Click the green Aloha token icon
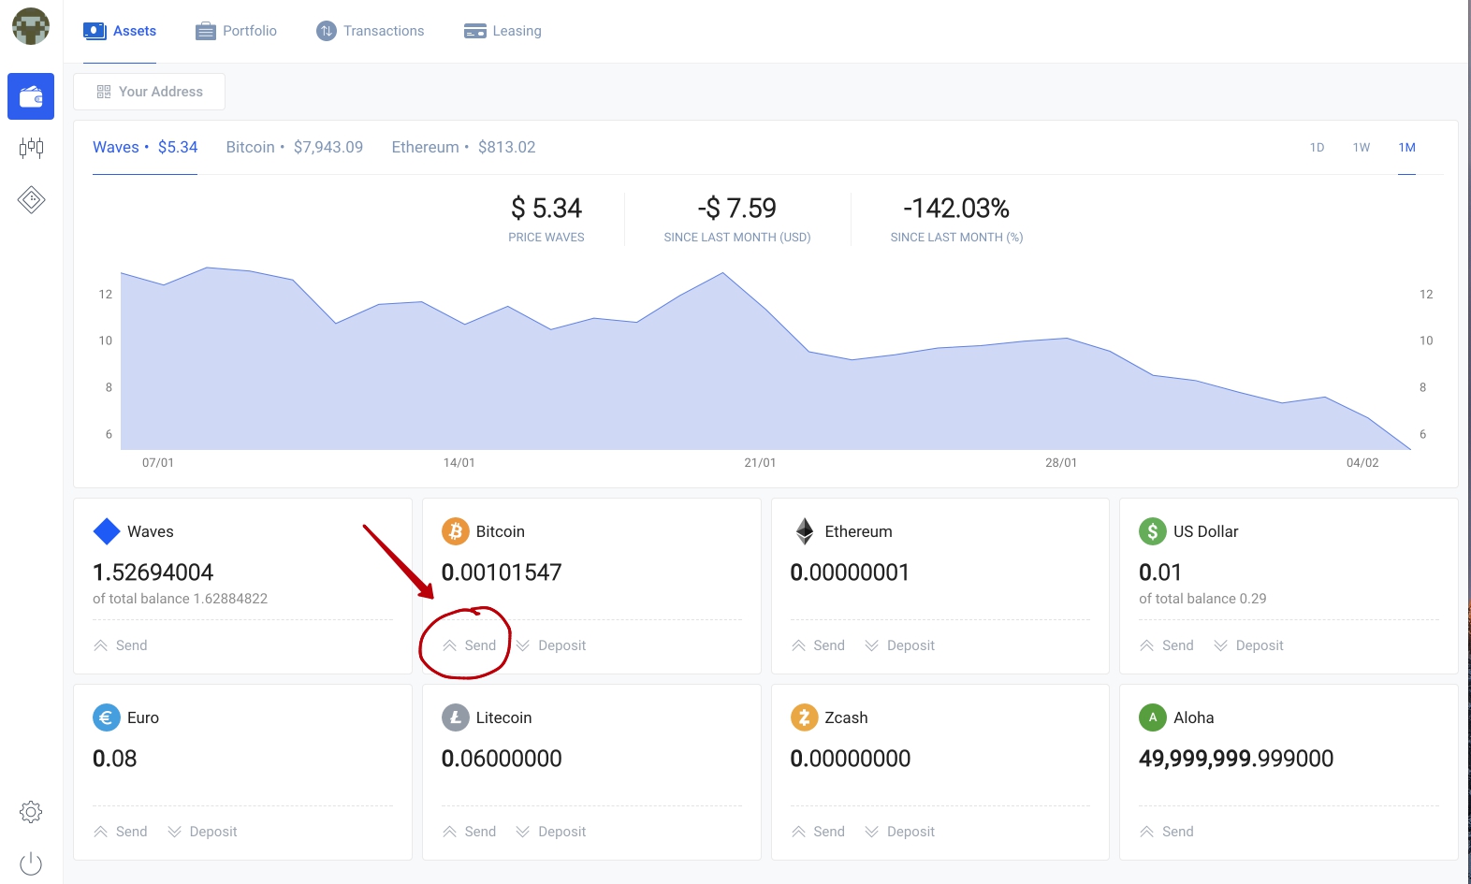Viewport: 1471px width, 884px height. (1152, 717)
